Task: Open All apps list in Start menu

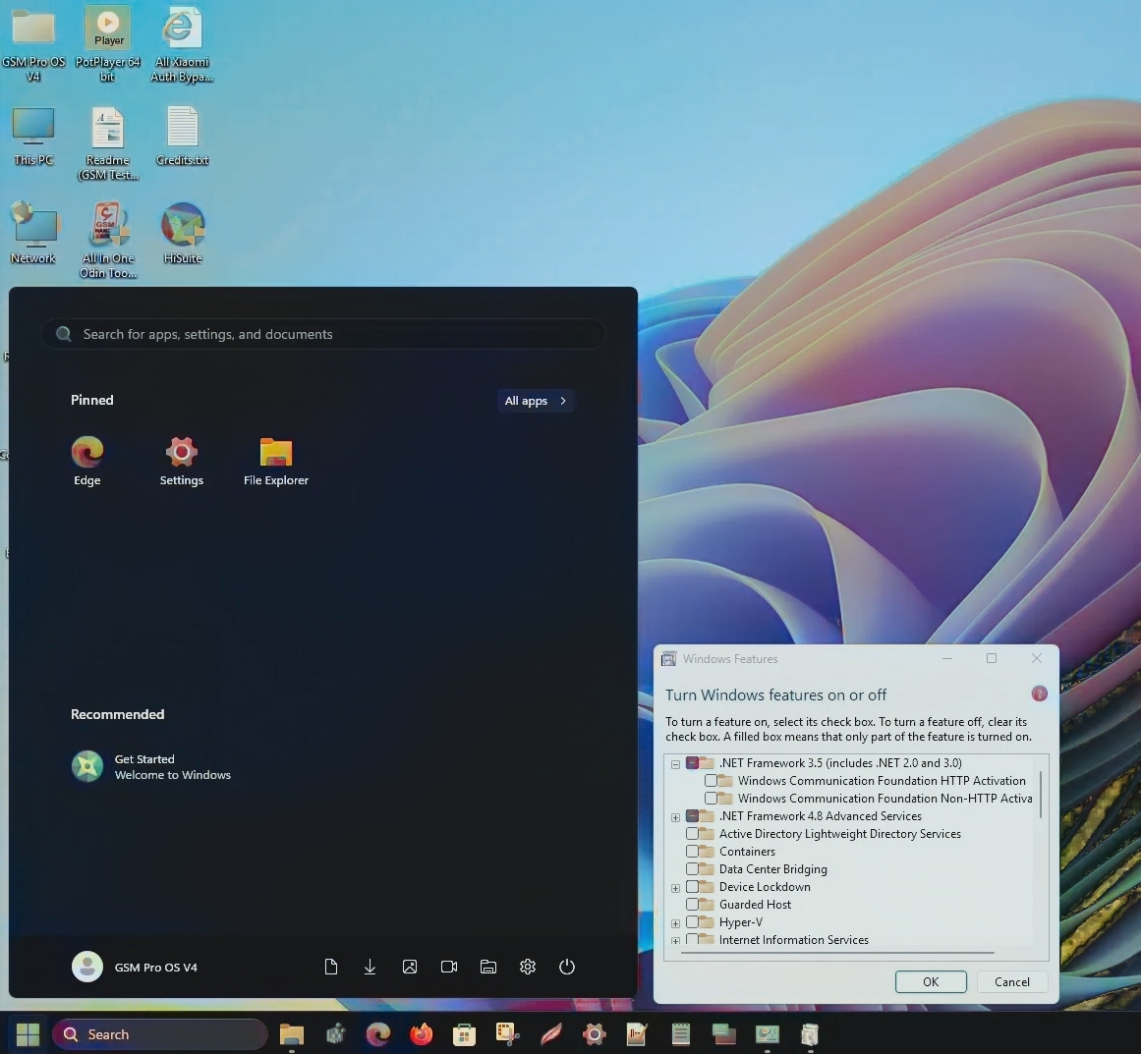Action: [536, 401]
